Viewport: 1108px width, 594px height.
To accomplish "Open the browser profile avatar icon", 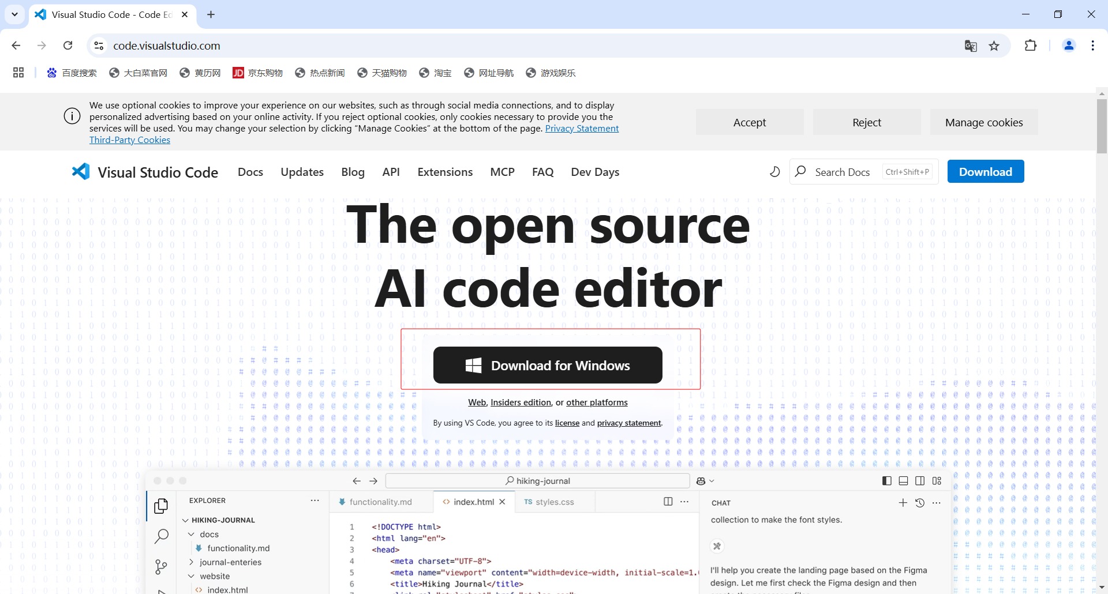I will pos(1069,46).
